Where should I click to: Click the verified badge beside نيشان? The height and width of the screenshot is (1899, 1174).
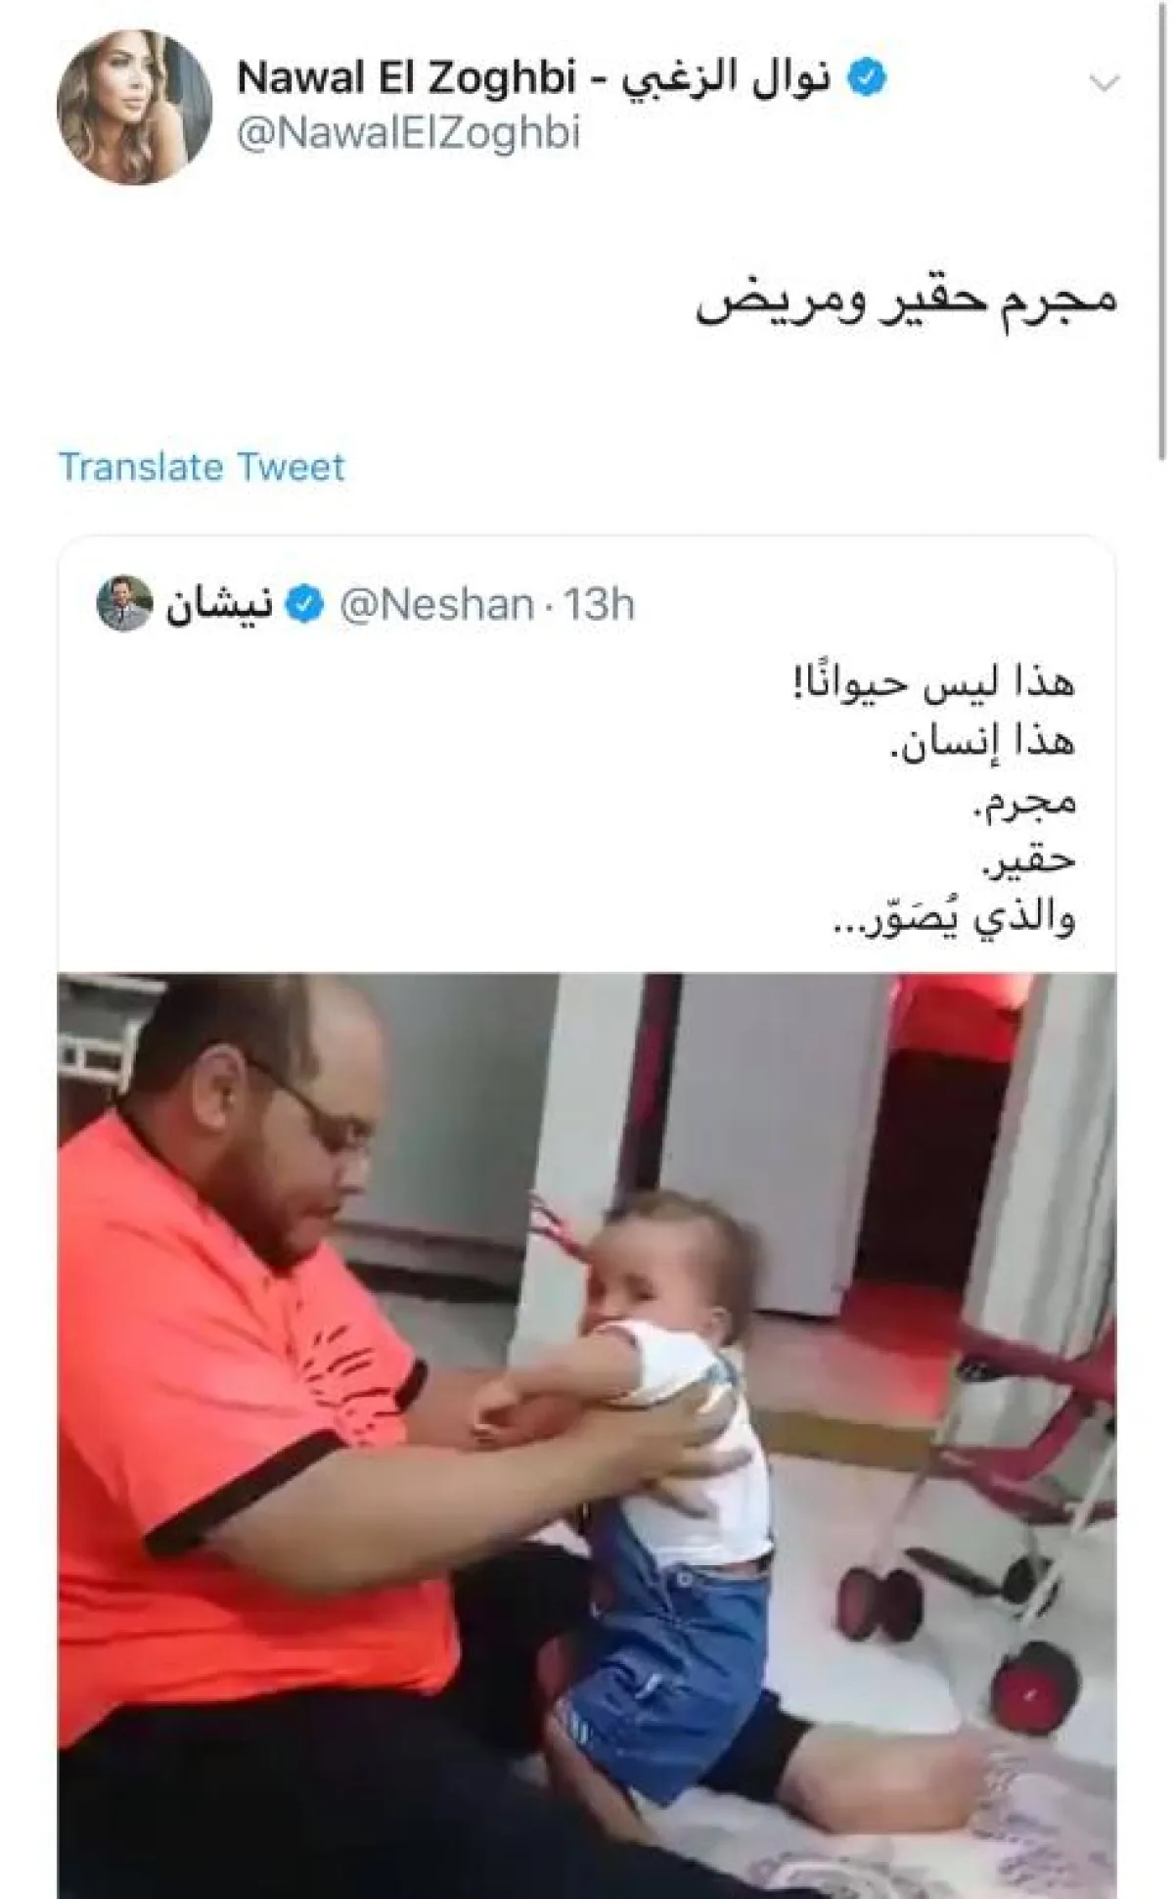pos(306,605)
